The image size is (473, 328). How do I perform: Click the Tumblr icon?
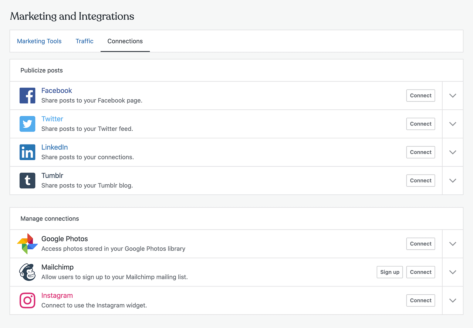coord(27,180)
